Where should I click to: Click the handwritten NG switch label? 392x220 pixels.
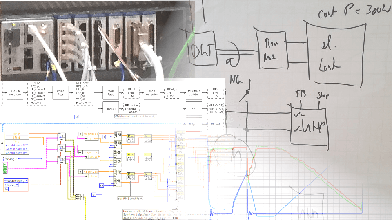[x=236, y=80]
